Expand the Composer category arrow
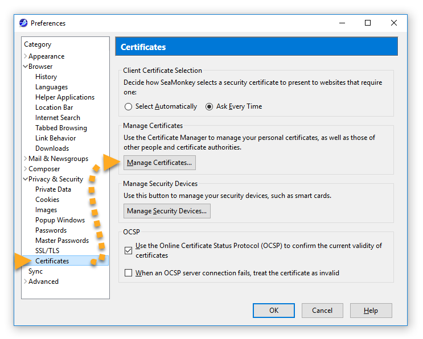 26,169
